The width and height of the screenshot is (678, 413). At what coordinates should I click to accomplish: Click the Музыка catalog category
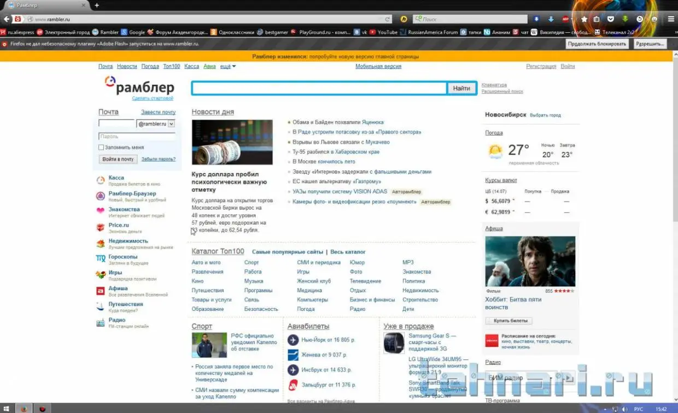point(254,281)
